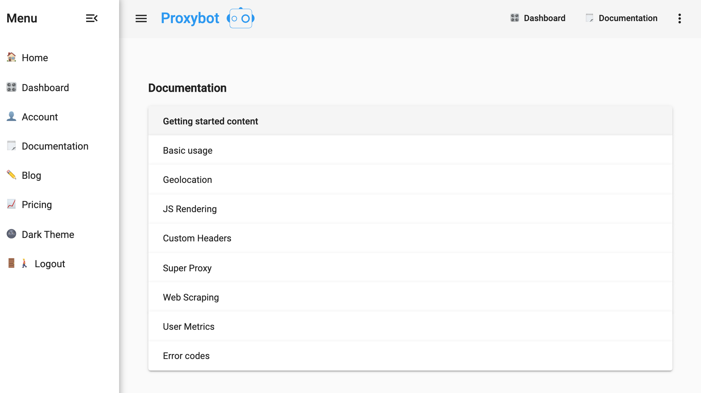The width and height of the screenshot is (701, 393).
Task: Click the Documentation icon in the top header
Action: (x=590, y=18)
